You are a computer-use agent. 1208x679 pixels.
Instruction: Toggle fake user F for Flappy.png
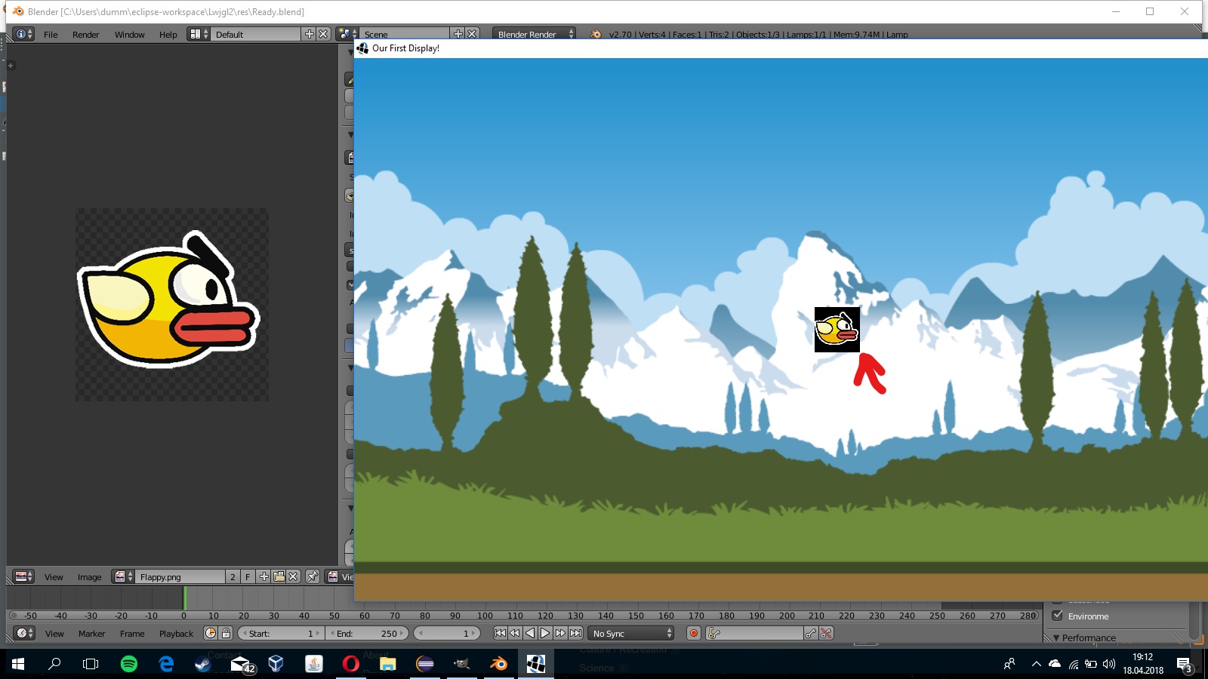point(248,576)
